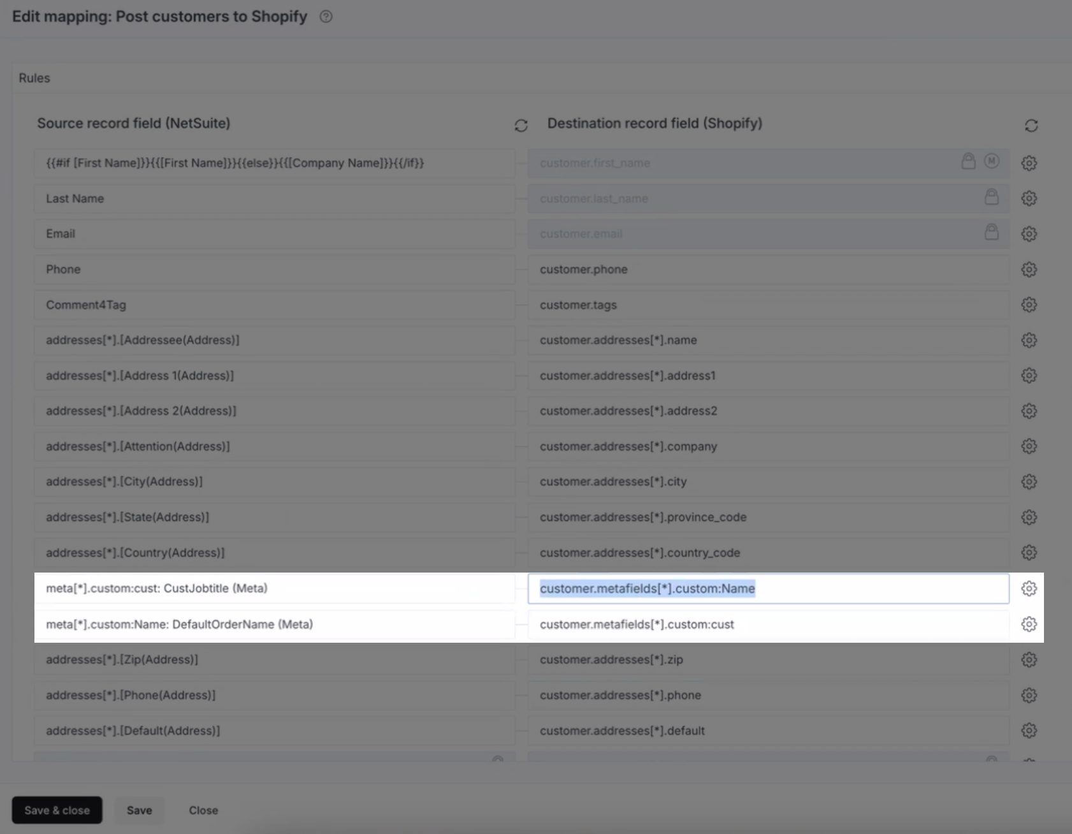Image resolution: width=1072 pixels, height=834 pixels.
Task: Refresh the Shopify destination record fields
Action: [1031, 126]
